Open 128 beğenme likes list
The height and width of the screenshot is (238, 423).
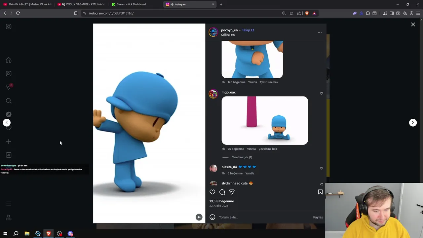click(x=237, y=82)
